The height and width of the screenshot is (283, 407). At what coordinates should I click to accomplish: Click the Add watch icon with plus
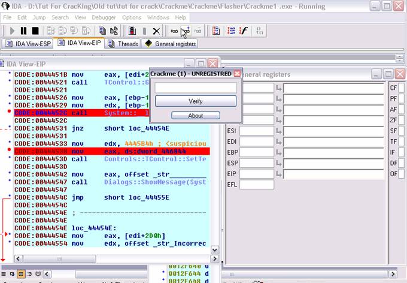(186, 31)
